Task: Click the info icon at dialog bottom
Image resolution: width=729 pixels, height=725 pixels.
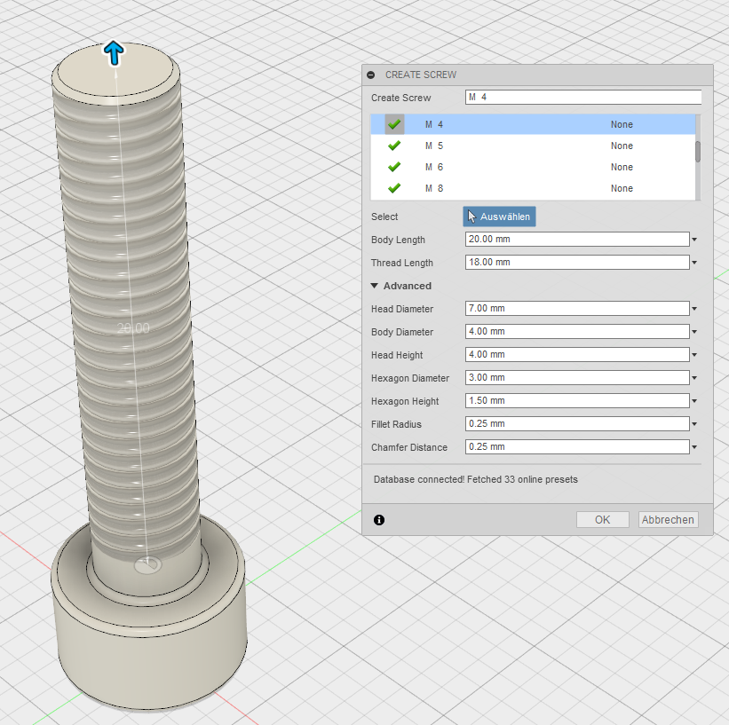Action: coord(379,520)
